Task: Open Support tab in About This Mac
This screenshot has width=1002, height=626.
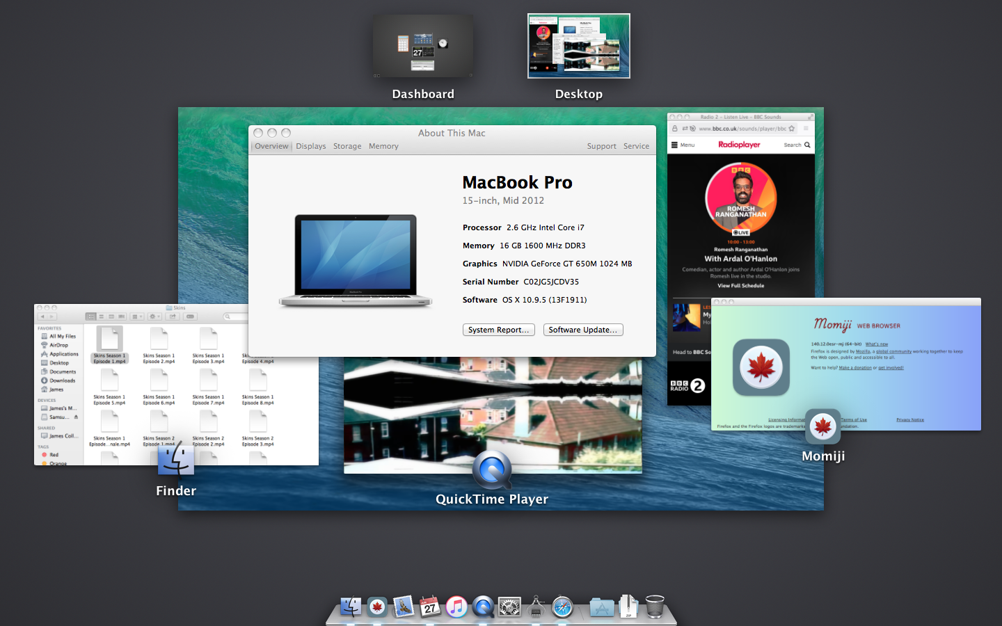Action: click(x=602, y=146)
